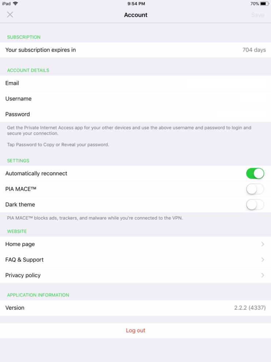Tap the FAQ & Support chevron
The height and width of the screenshot is (362, 271).
[263, 260]
